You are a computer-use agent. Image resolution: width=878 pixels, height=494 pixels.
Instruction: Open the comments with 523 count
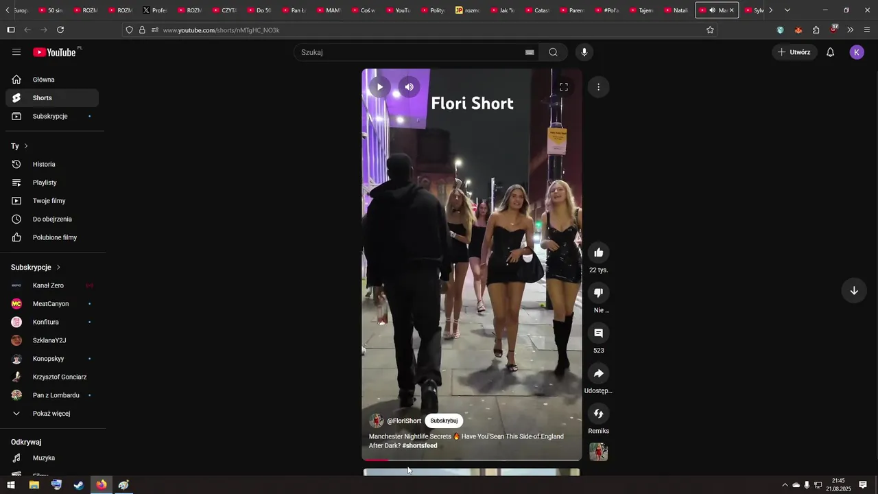(x=599, y=333)
